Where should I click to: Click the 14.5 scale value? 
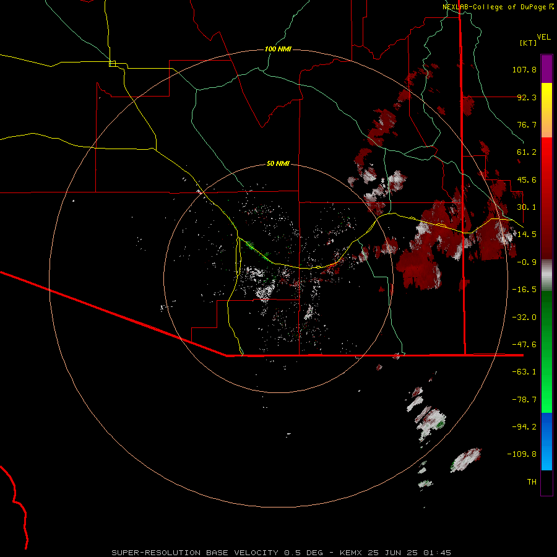pos(527,235)
